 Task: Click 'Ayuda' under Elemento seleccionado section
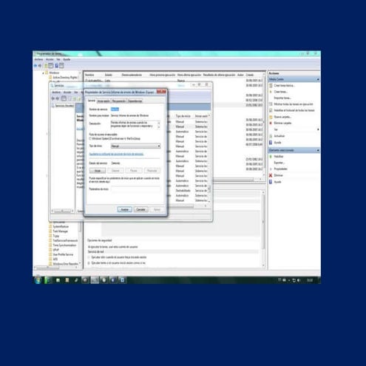click(277, 182)
